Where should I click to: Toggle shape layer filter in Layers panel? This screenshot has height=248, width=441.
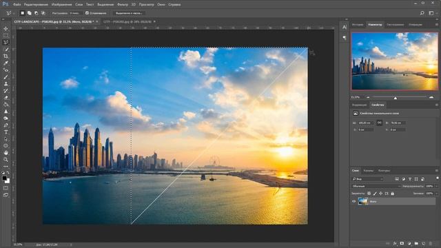pyautogui.click(x=416, y=179)
